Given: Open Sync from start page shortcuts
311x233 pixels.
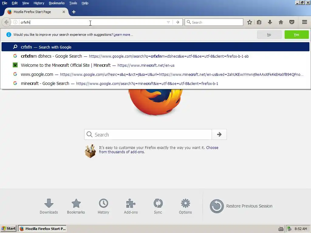Looking at the screenshot, I should (x=158, y=206).
